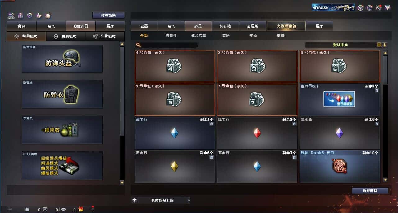Click the 成长武器 weapon banner
The image size is (398, 213).
333,7
